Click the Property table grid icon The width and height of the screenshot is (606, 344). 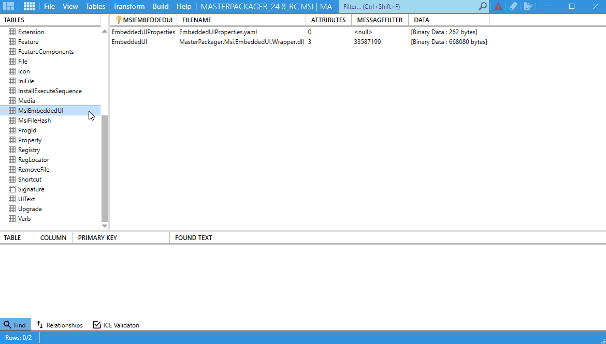12,140
